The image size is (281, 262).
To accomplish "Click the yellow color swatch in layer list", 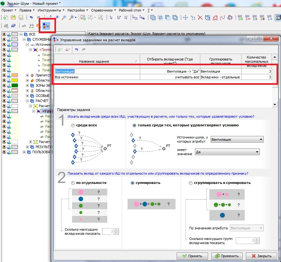I will pyautogui.click(x=15, y=80).
